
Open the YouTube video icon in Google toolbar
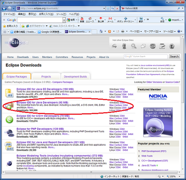(x=82, y=20)
